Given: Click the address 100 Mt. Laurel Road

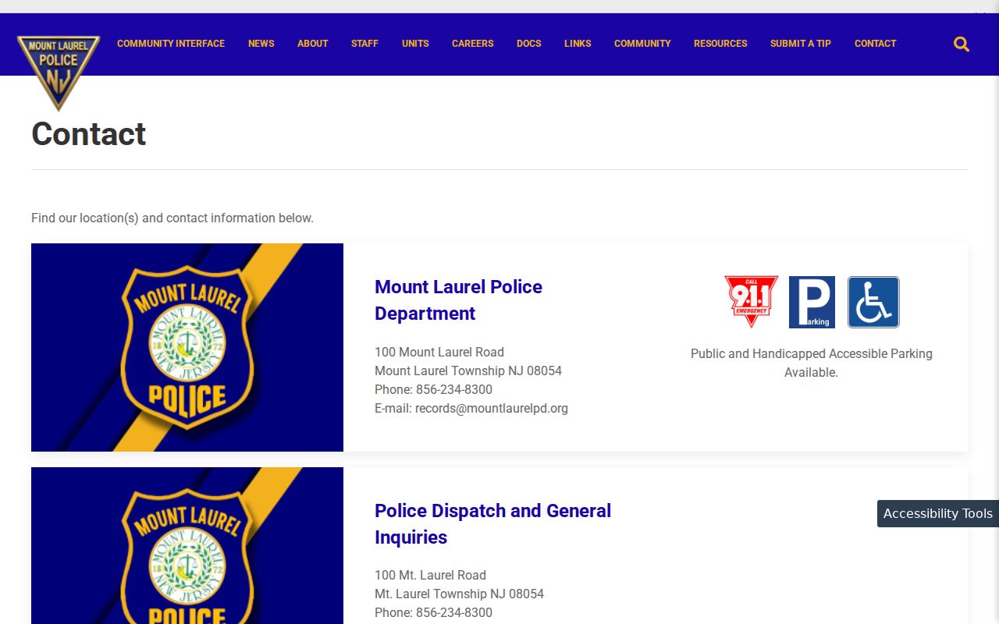Looking at the screenshot, I should pyautogui.click(x=430, y=575).
